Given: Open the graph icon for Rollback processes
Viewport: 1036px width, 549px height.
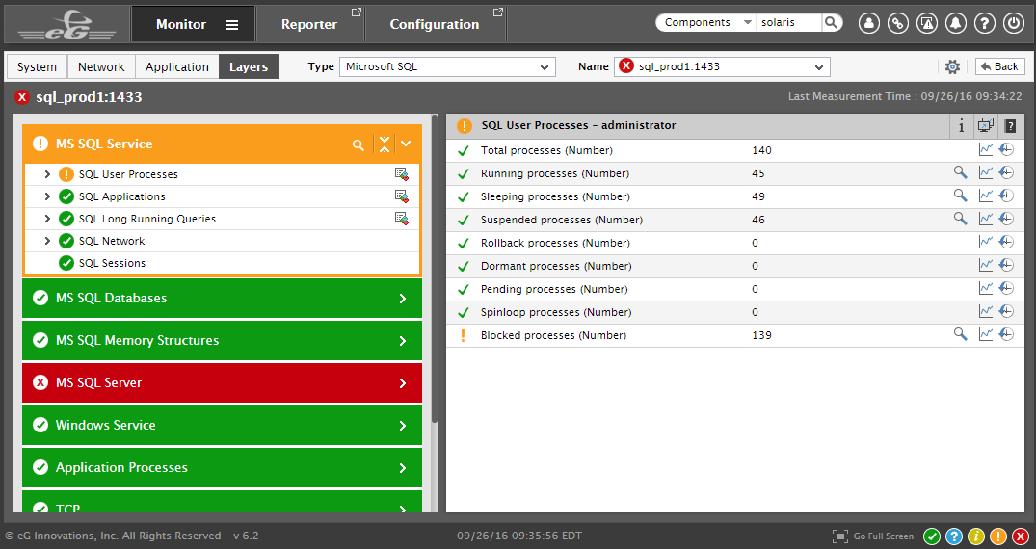Looking at the screenshot, I should pyautogui.click(x=986, y=243).
